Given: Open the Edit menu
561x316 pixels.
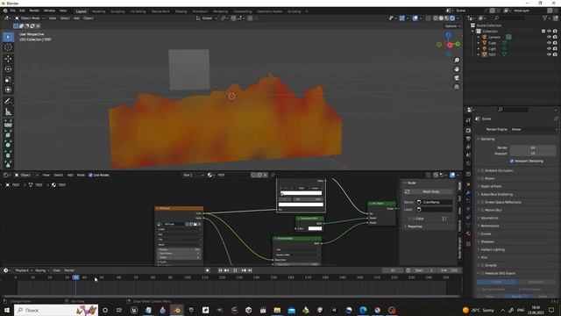Looking at the screenshot, I should pos(22,11).
